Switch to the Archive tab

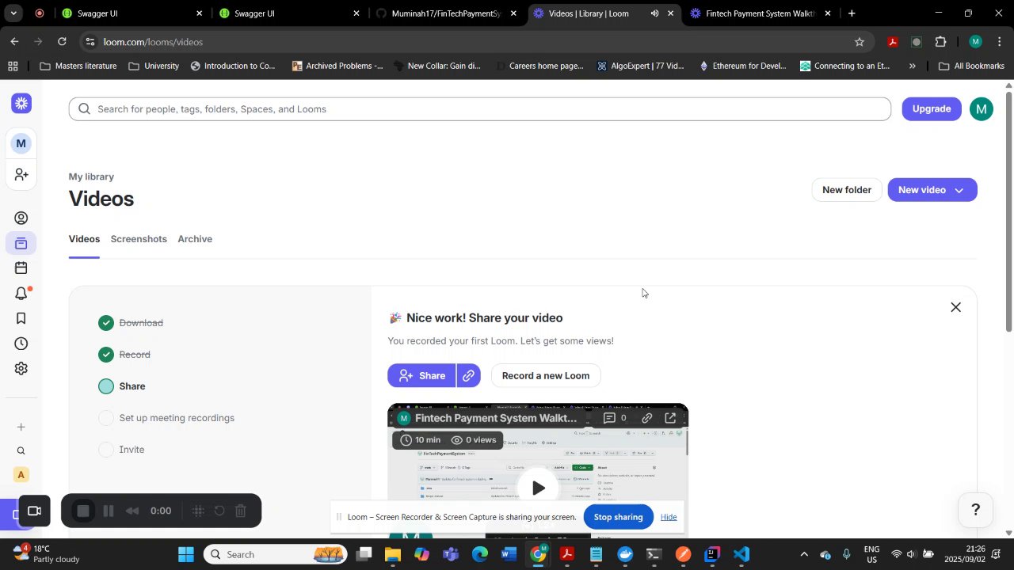195,239
